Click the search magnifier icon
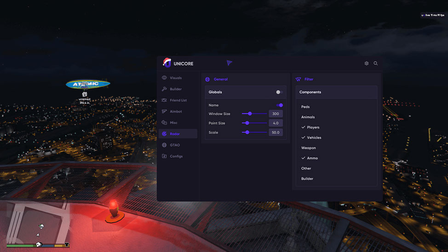This screenshot has width=448, height=252. click(376, 63)
